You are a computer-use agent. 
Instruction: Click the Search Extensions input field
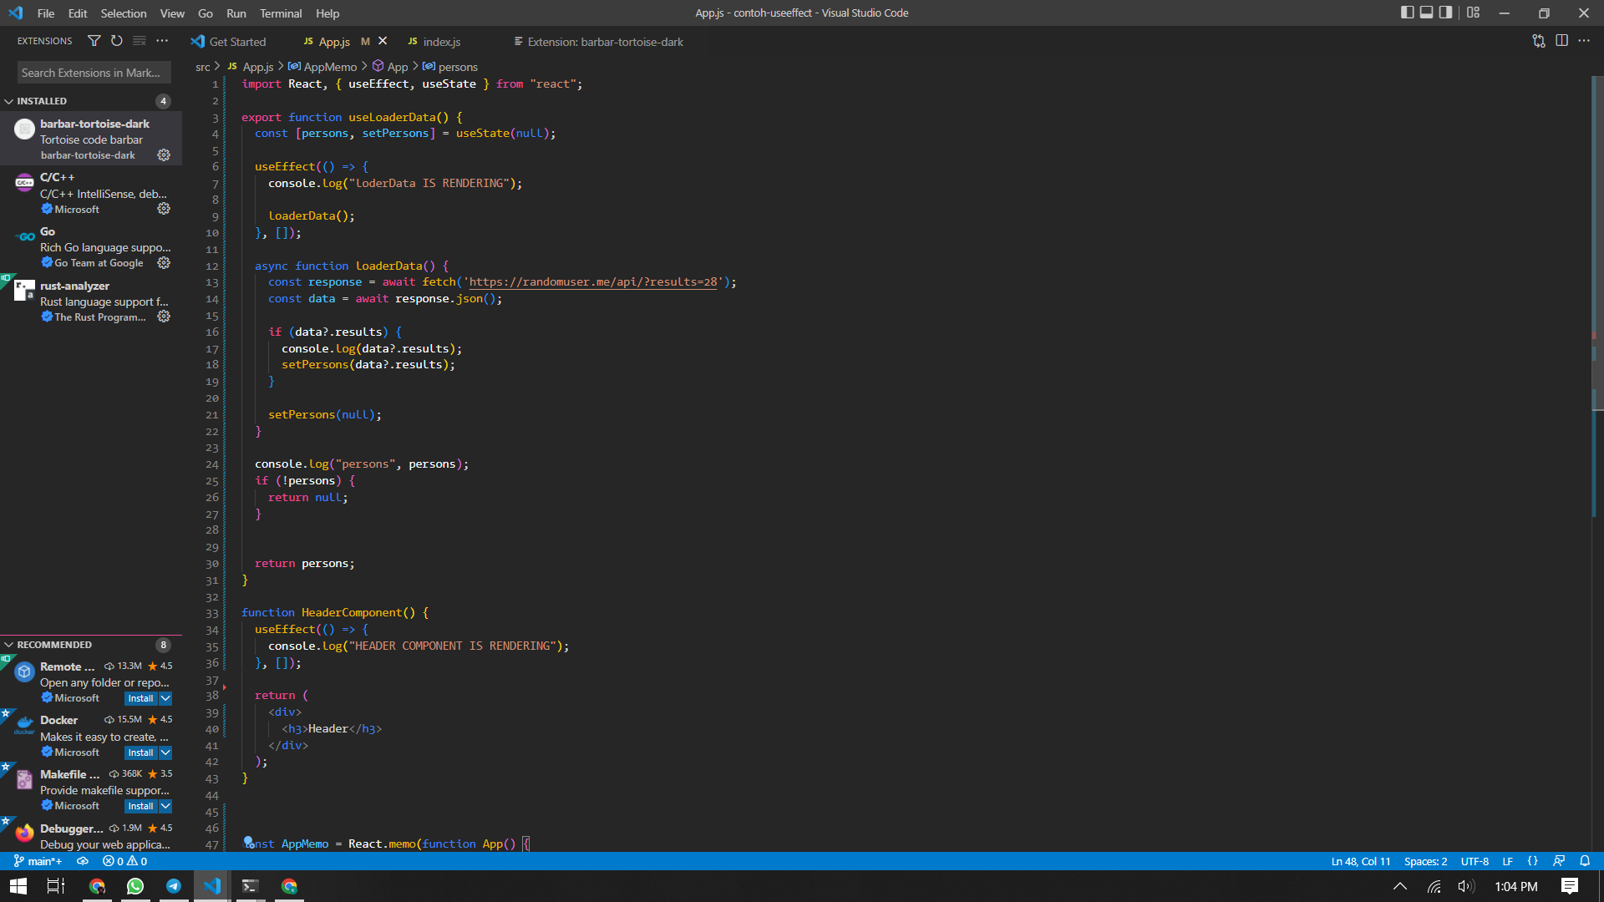94,73
